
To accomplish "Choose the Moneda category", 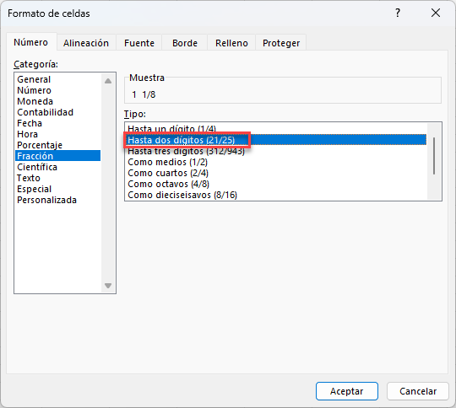I will click(x=58, y=101).
